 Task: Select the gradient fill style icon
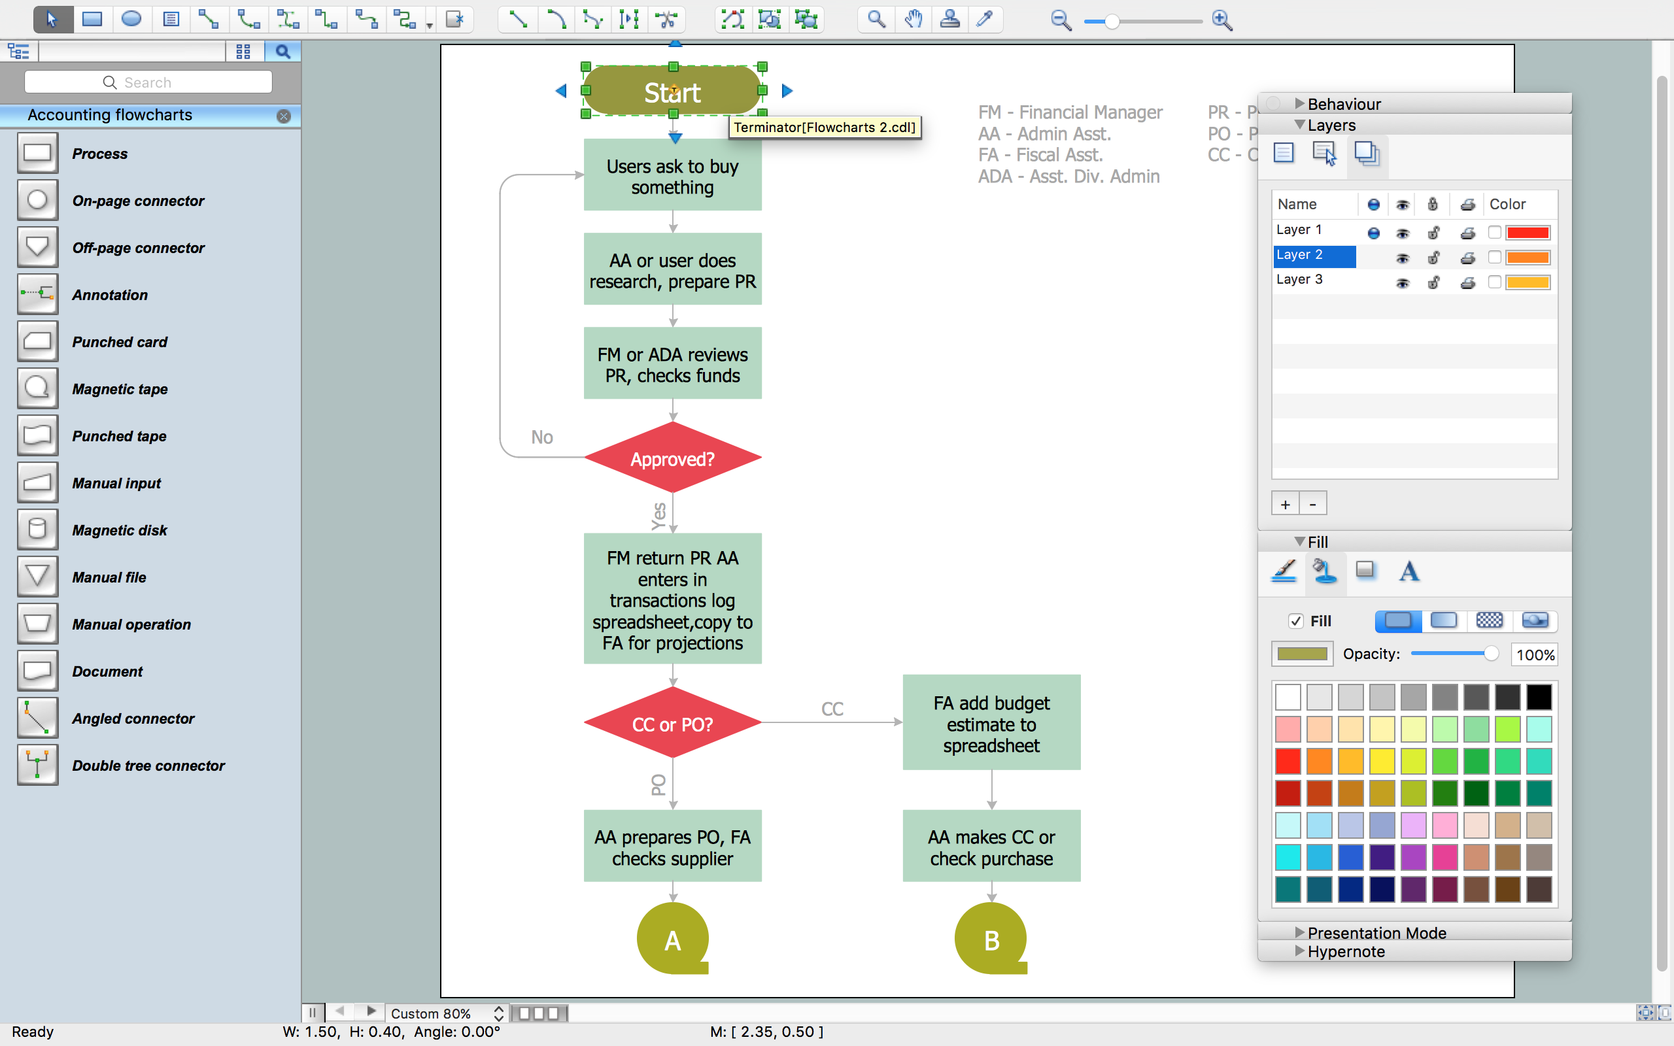[1443, 620]
